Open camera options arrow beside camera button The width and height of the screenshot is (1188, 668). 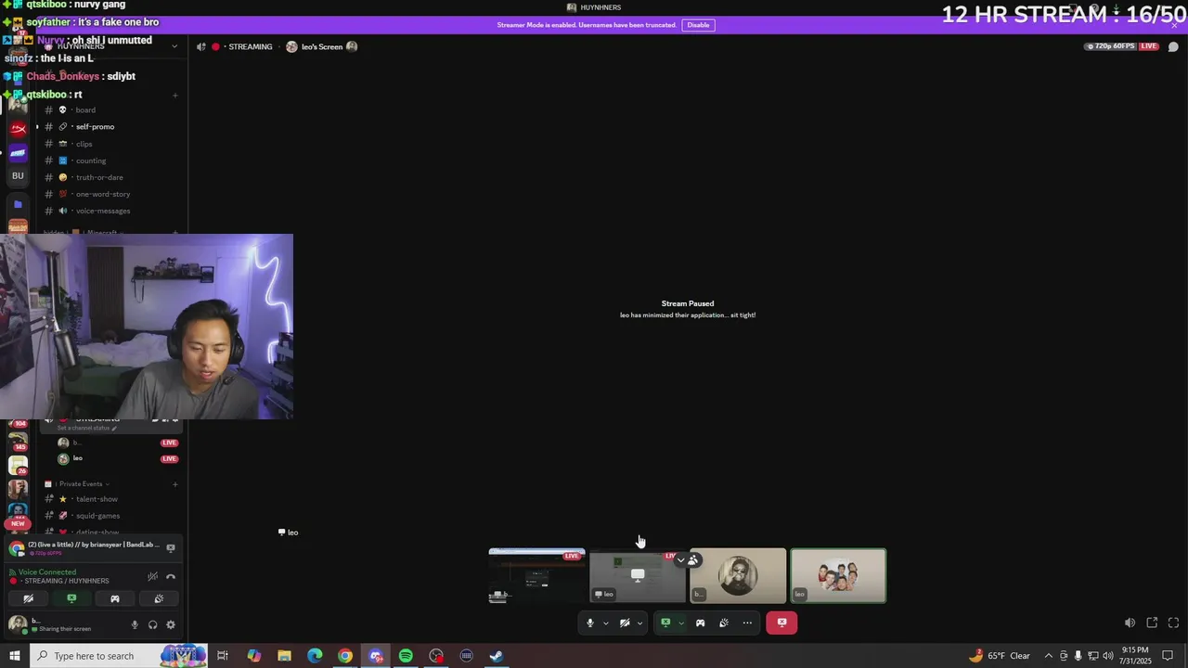[x=639, y=623]
